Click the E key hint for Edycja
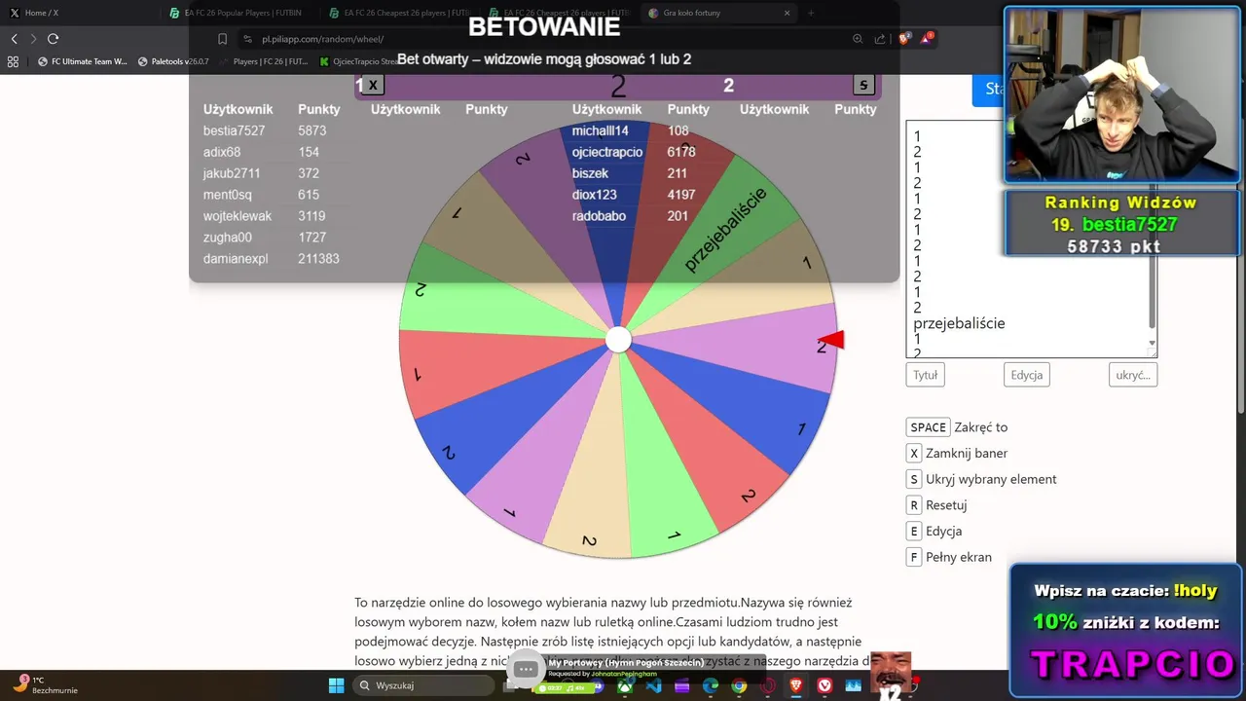 [914, 531]
